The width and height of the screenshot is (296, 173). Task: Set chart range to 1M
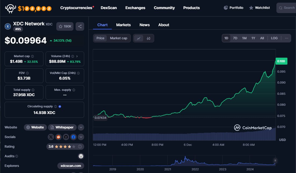[x=244, y=38]
